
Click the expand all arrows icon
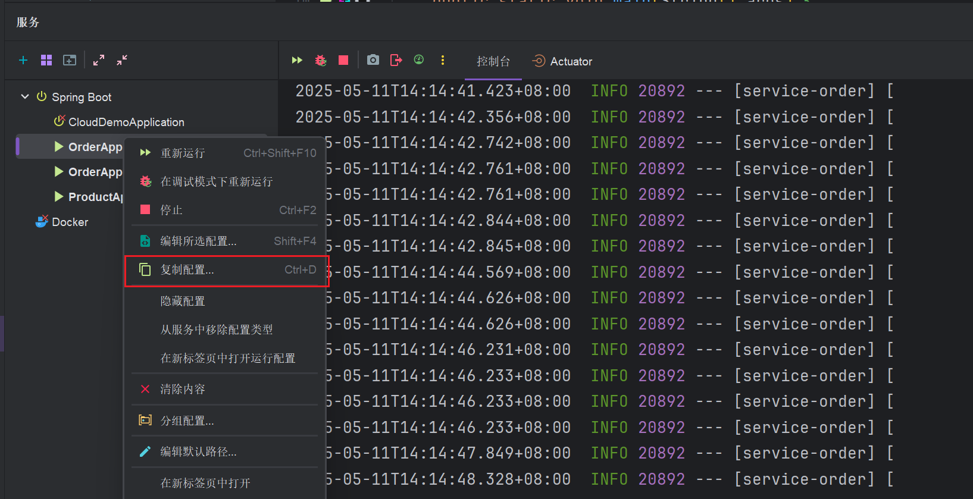click(99, 60)
